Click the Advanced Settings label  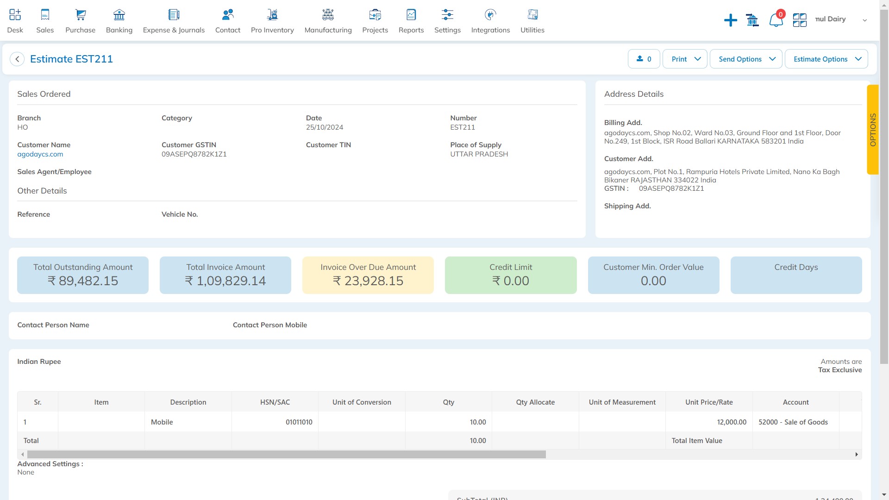click(50, 464)
